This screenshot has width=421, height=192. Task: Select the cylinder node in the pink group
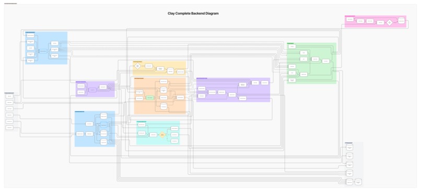coord(401,21)
